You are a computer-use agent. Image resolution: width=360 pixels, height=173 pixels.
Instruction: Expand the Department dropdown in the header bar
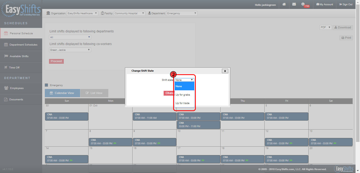182,13
